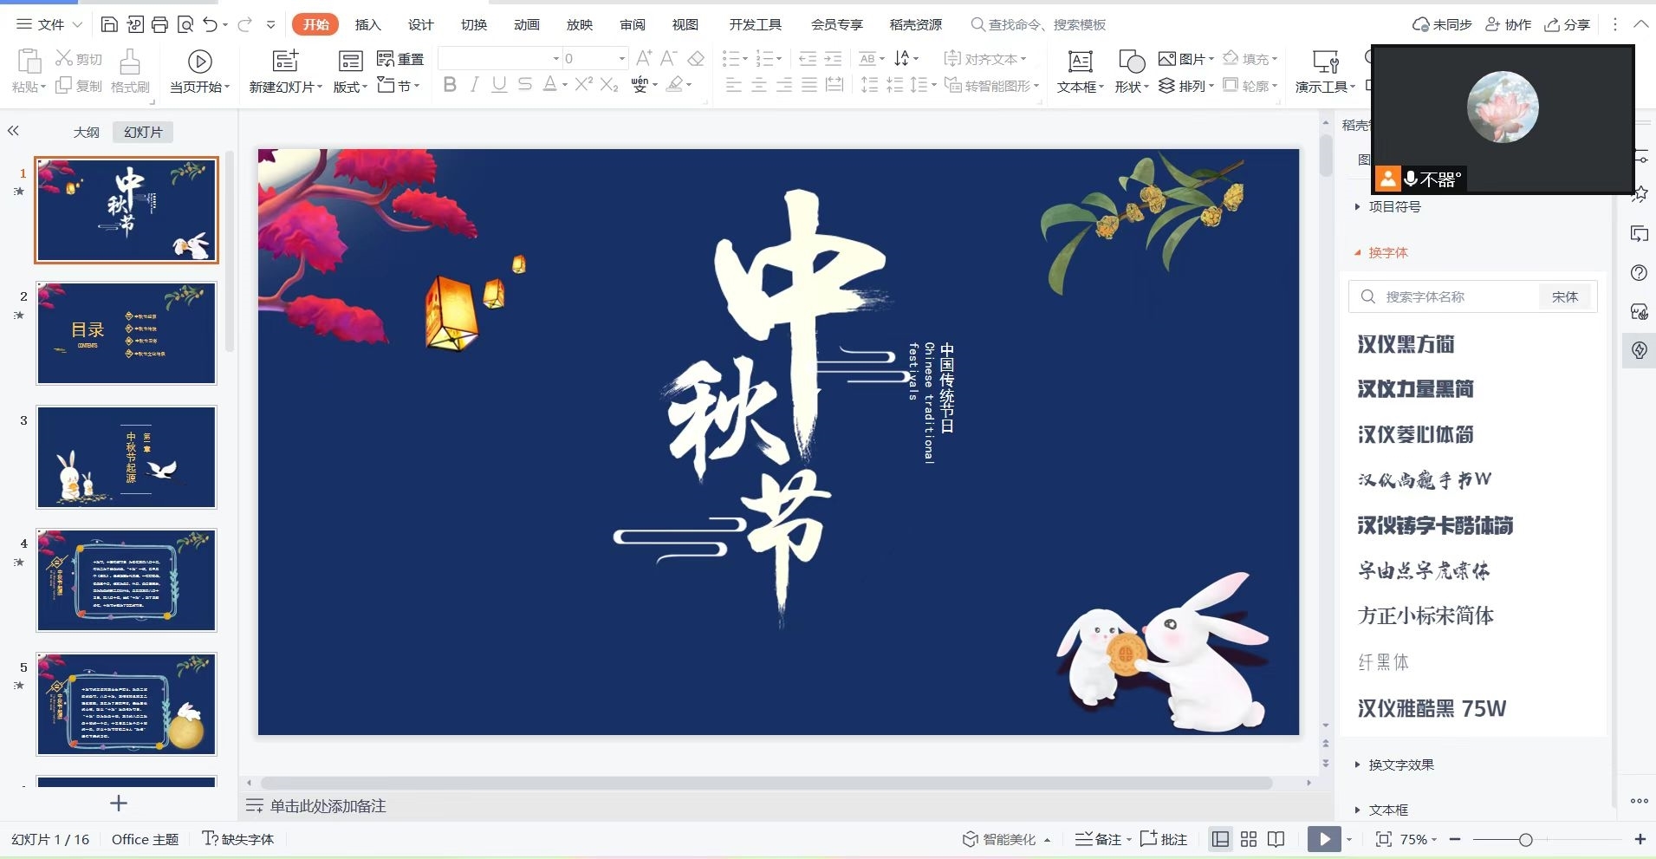Image resolution: width=1656 pixels, height=859 pixels.
Task: Select the 格式刷 format painter
Action: pos(127,71)
